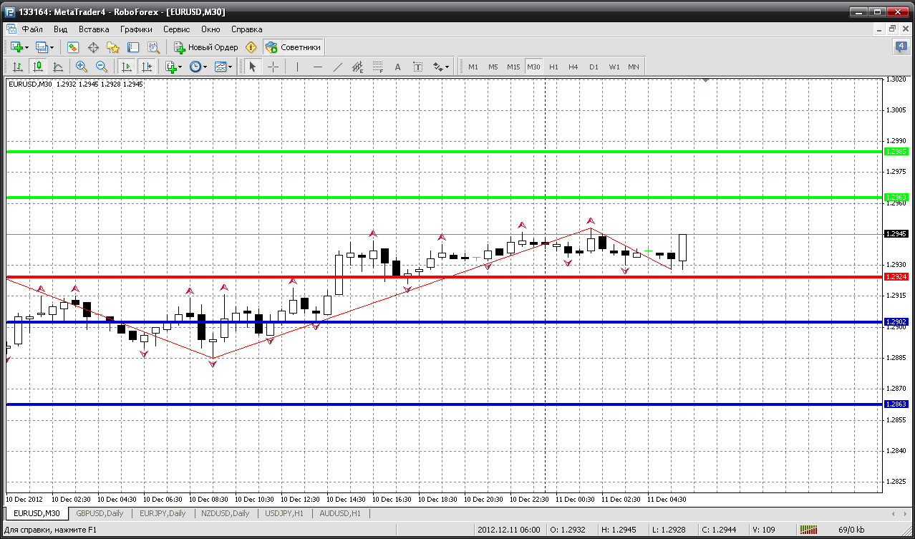
Task: Switch to the MN timeframe
Action: tap(634, 67)
